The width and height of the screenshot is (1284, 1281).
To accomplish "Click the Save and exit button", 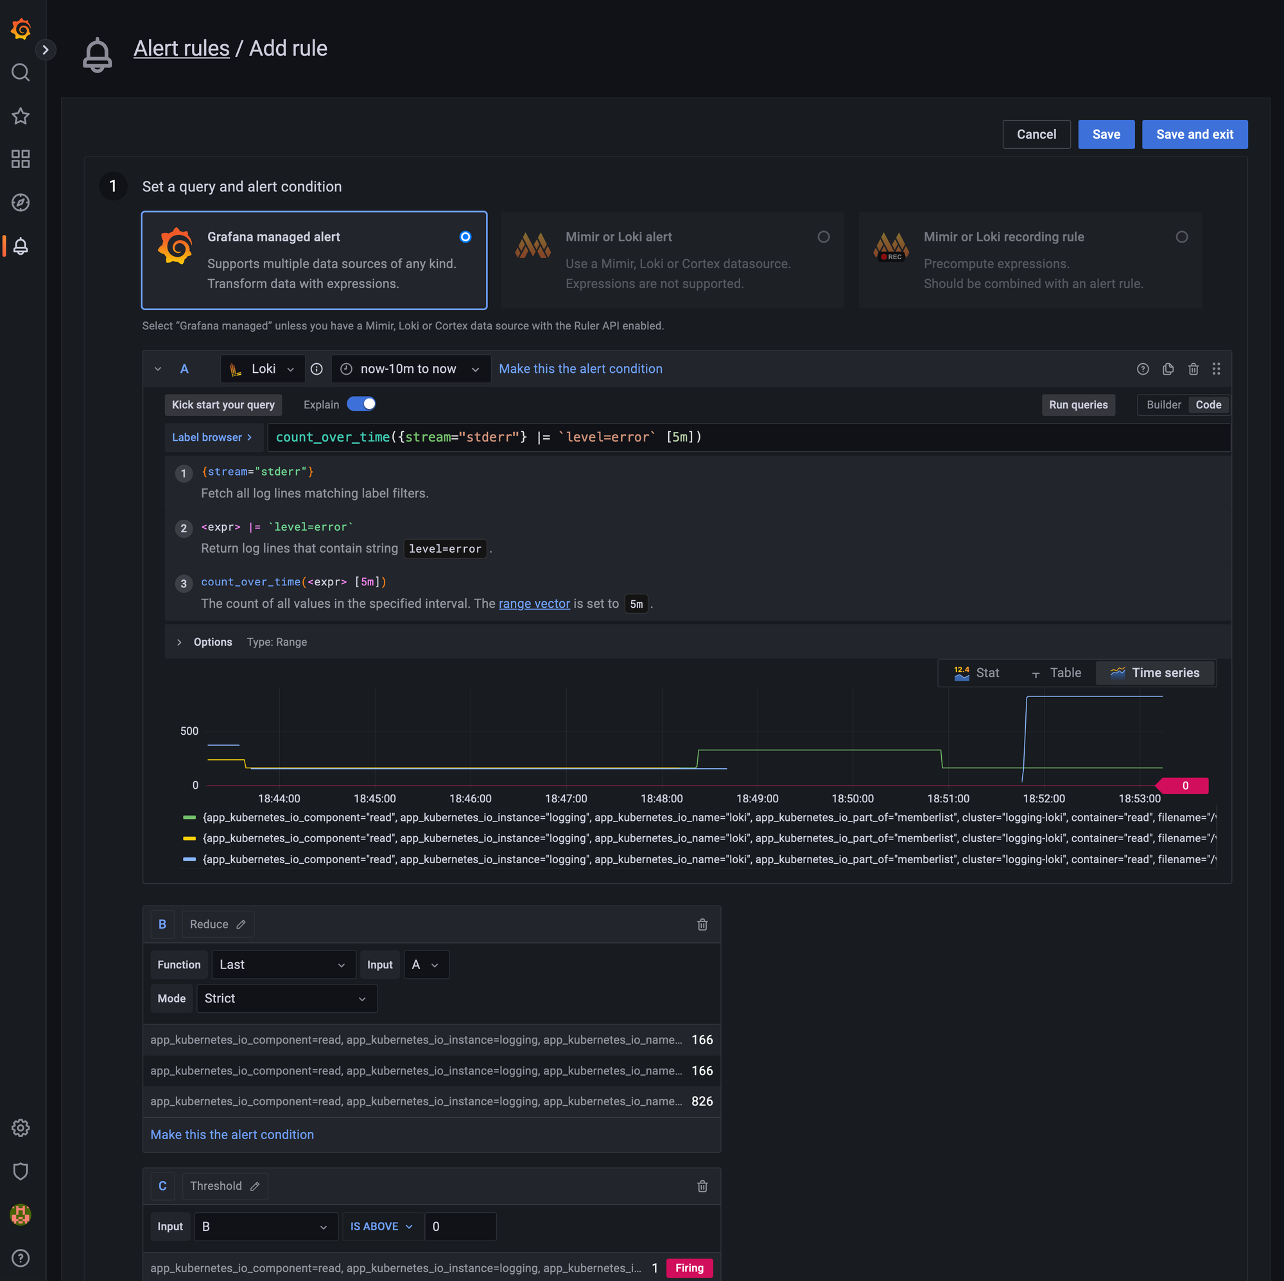I will tap(1194, 134).
